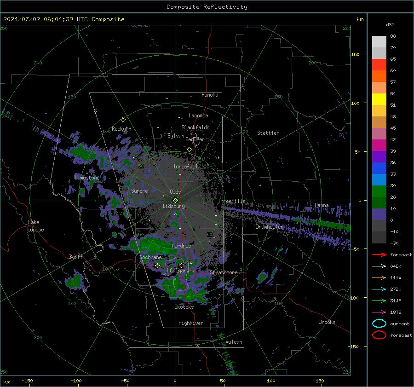Click the Ponoka city label
The width and height of the screenshot is (414, 387).
click(x=210, y=95)
